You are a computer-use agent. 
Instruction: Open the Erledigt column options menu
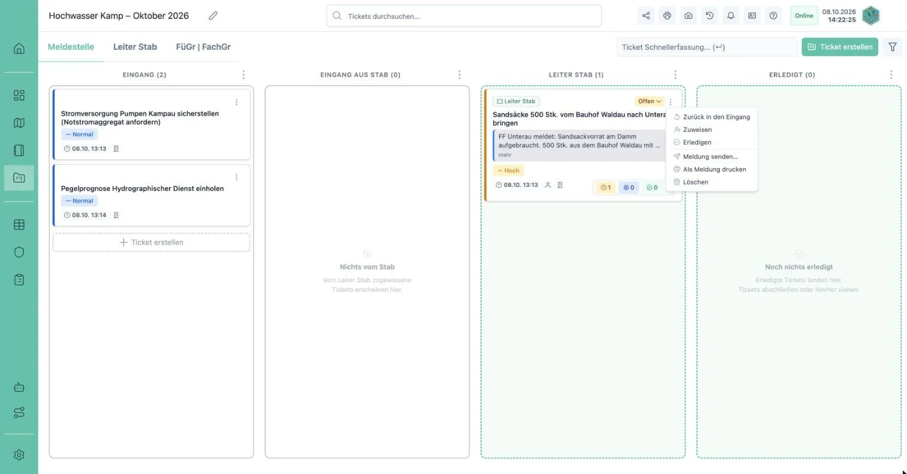click(891, 75)
